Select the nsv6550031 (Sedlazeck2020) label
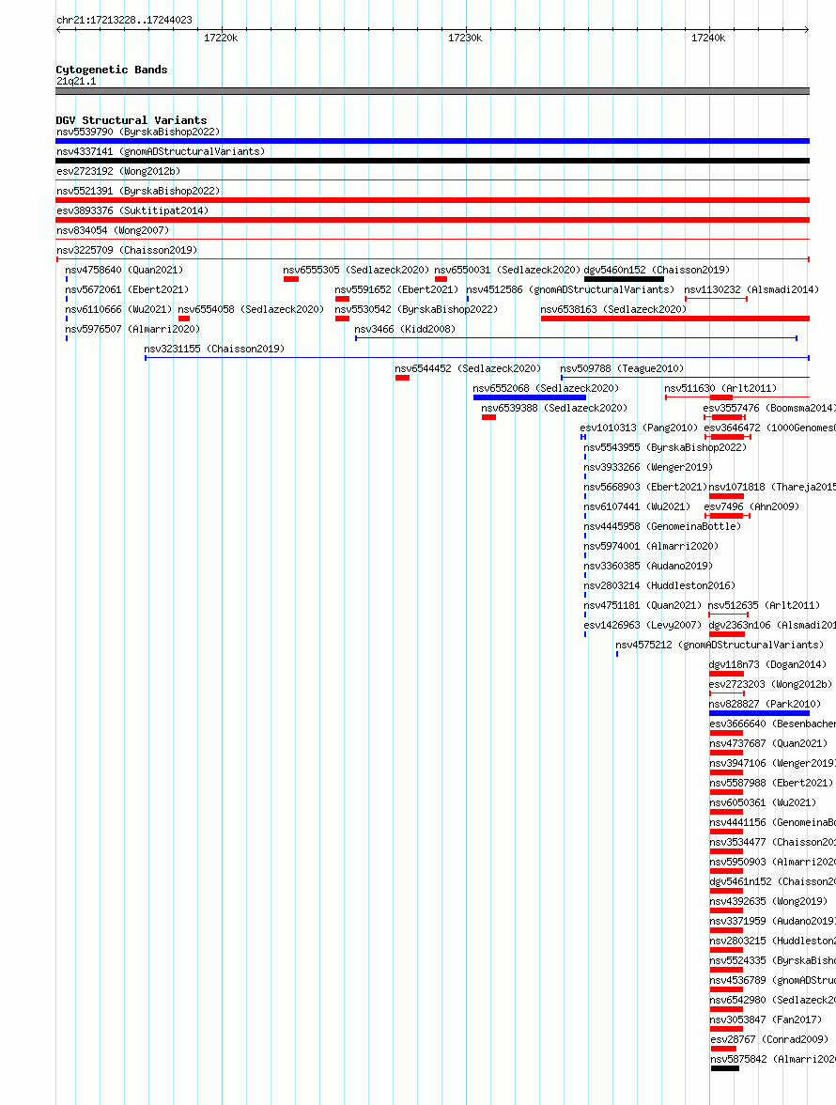This screenshot has height=1105, width=836. [508, 270]
